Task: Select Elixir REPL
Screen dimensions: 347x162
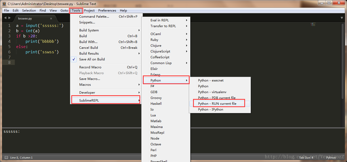Action: 166,69
